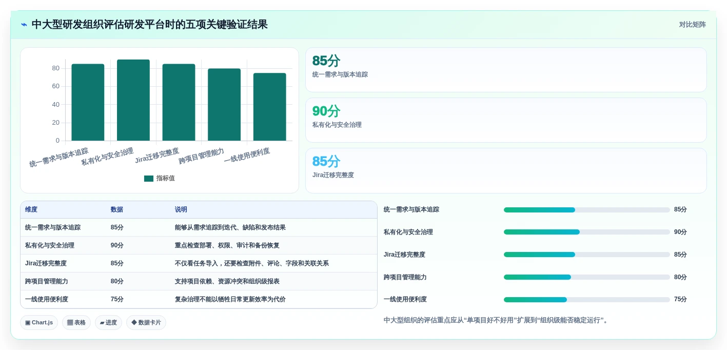This screenshot has height=350, width=727.
Task: Click the Jira迁移完整度 progress bar
Action: pyautogui.click(x=587, y=255)
